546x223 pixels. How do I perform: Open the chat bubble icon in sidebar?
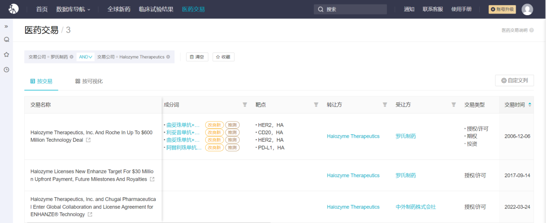(7, 39)
